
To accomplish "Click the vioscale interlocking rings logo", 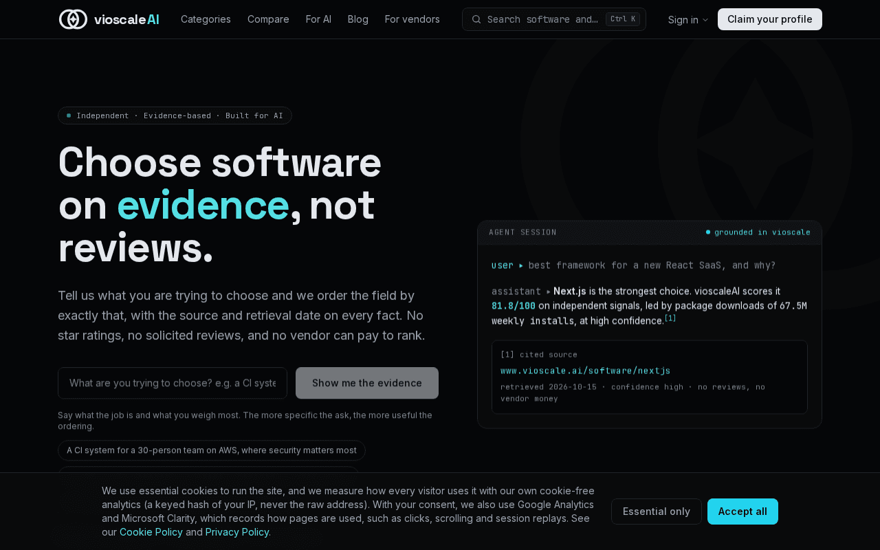I will 73,19.
